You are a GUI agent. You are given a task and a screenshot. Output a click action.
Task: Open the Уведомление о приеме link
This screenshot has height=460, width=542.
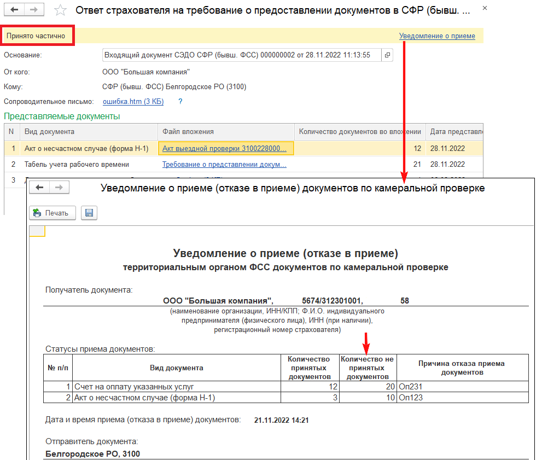click(437, 36)
